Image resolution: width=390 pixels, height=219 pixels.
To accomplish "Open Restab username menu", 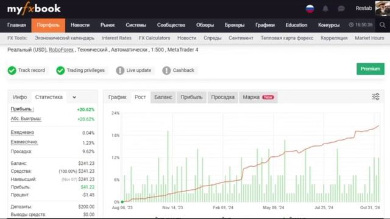I will coord(364,8).
